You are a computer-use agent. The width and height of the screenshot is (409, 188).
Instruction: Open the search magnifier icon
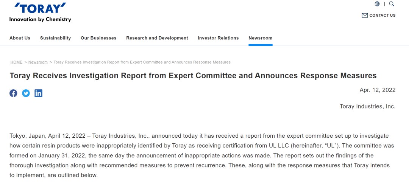tap(392, 4)
